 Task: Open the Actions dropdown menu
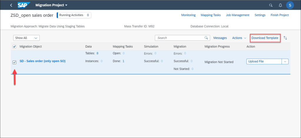(239, 38)
